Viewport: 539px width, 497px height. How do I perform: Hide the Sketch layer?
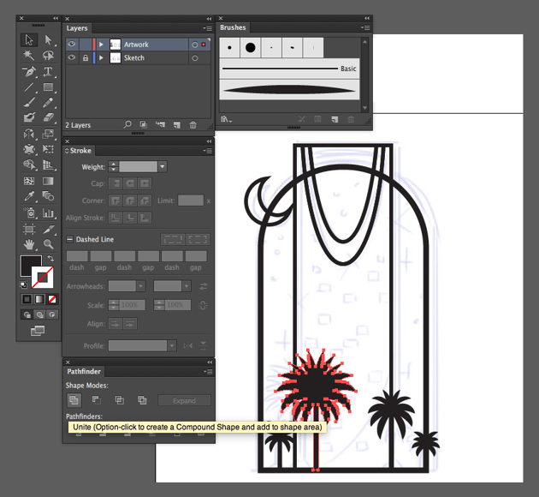click(72, 58)
